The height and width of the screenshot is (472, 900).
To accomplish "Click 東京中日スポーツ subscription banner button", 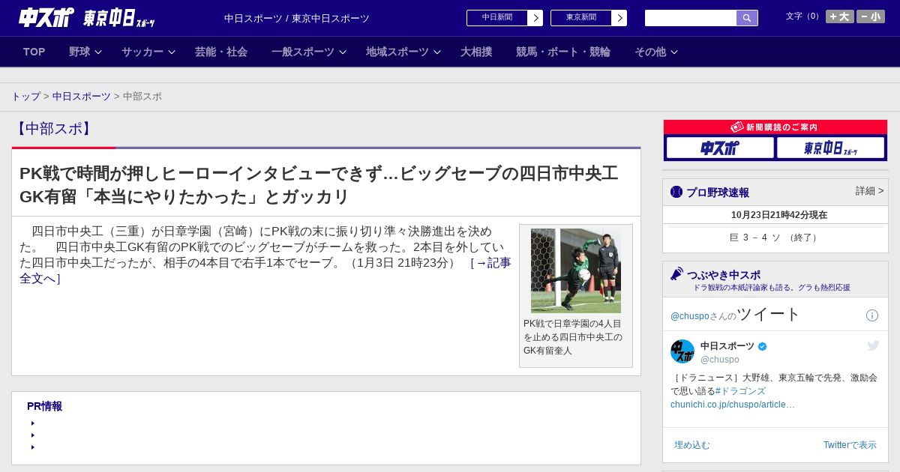I will click(x=830, y=148).
